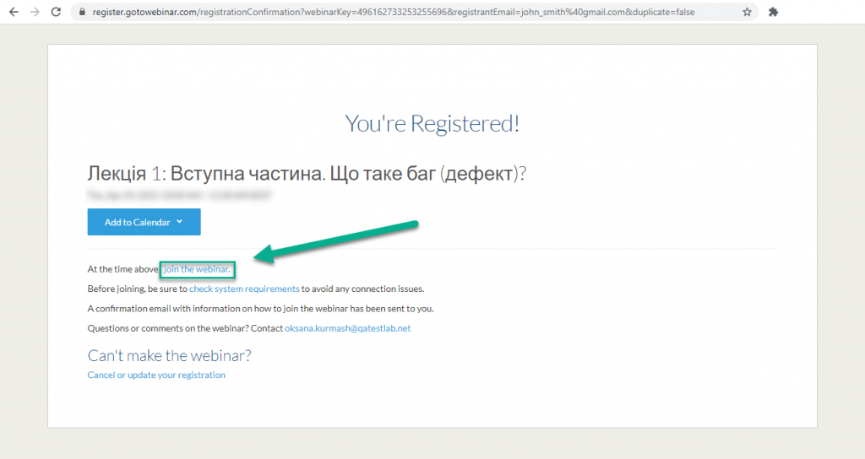865x459 pixels.
Task: Click the Before joining, be sure to text
Action: click(x=138, y=289)
